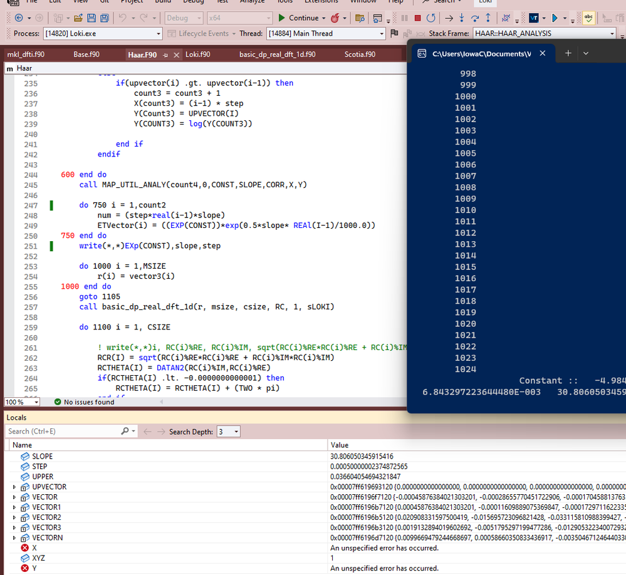The image size is (626, 575).
Task: Click the red Stop Debugging square
Action: (417, 18)
